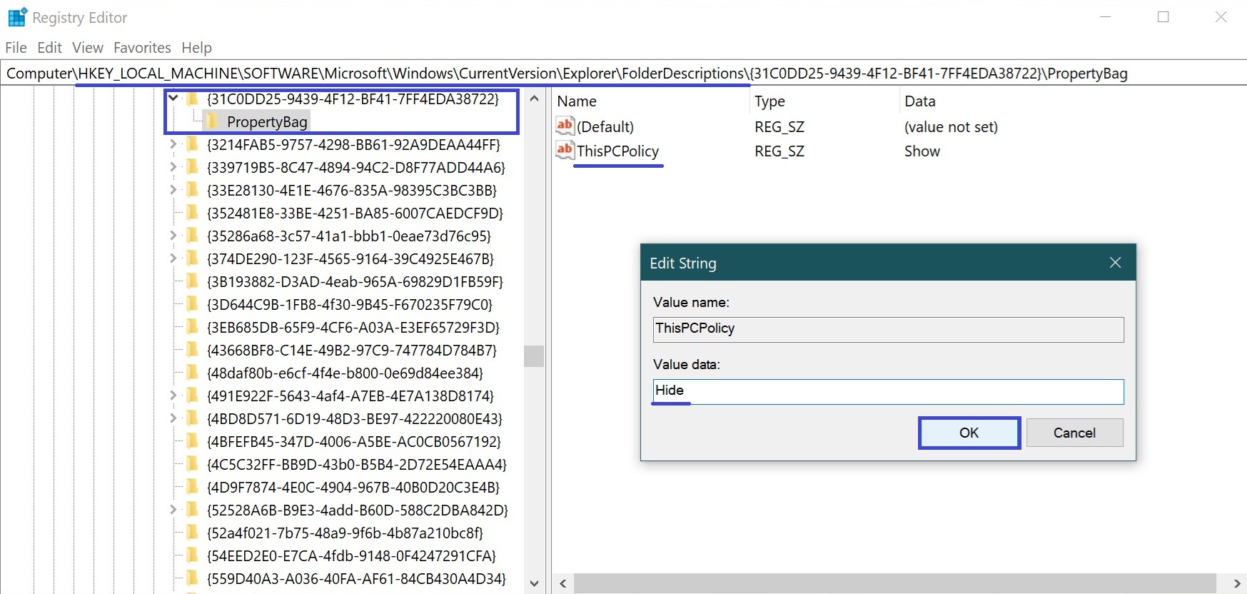
Task: Click folder icon of {4D9F7874-4E0C-4904-967B-40B0D20C3E4B}
Action: (x=193, y=487)
